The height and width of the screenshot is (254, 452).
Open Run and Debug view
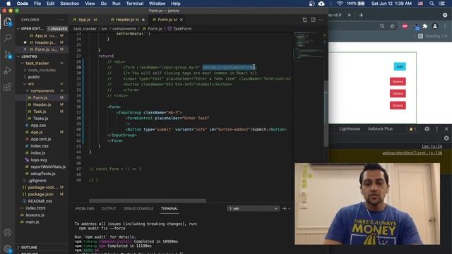click(x=8, y=71)
